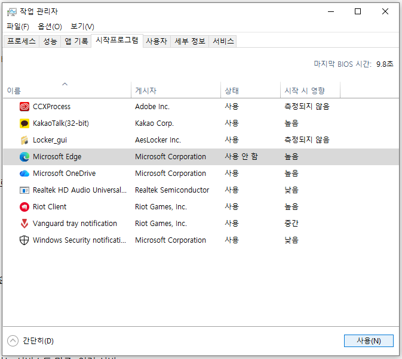The height and width of the screenshot is (359, 402).
Task: Click the Realtek HD Audio icon
Action: (x=24, y=190)
